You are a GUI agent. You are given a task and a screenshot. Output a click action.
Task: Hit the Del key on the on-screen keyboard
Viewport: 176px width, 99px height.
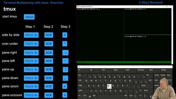click(150, 81)
